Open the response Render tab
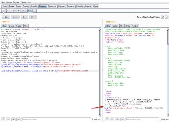 click(135, 26)
